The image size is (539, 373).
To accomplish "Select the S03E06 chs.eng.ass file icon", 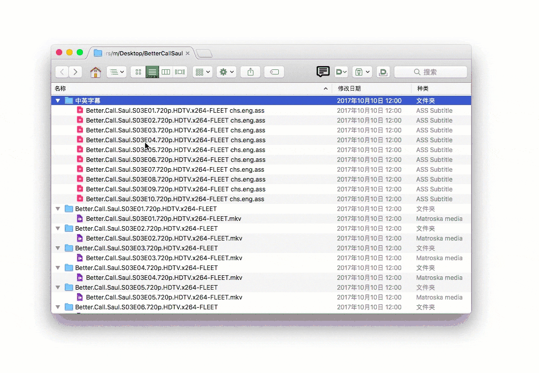I will tap(80, 159).
